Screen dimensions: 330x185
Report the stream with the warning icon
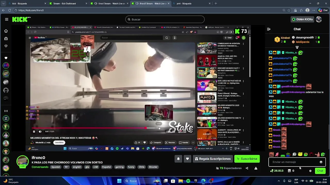click(x=256, y=168)
